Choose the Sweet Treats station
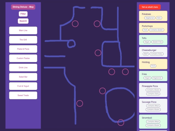The width and height of the screenshot is (175, 131). click(23, 95)
